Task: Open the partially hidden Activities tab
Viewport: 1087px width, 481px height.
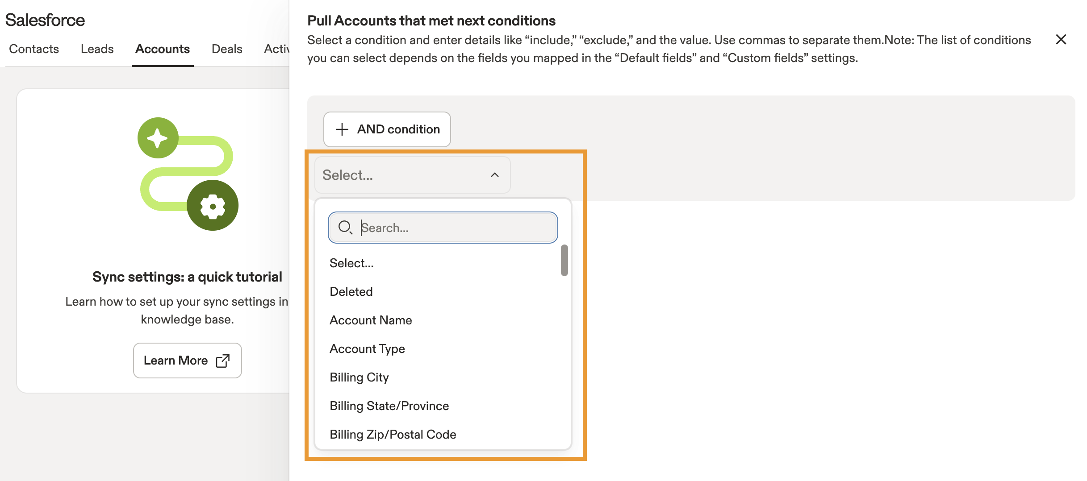Action: [276, 49]
